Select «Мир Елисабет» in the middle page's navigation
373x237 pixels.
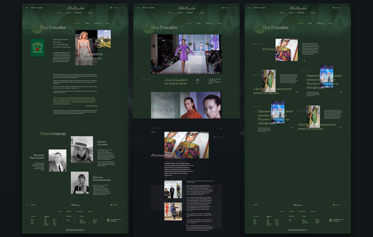coord(190,13)
